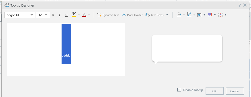Close the Tooltip Designer dialog
The image size is (251, 97).
pyautogui.click(x=245, y=5)
